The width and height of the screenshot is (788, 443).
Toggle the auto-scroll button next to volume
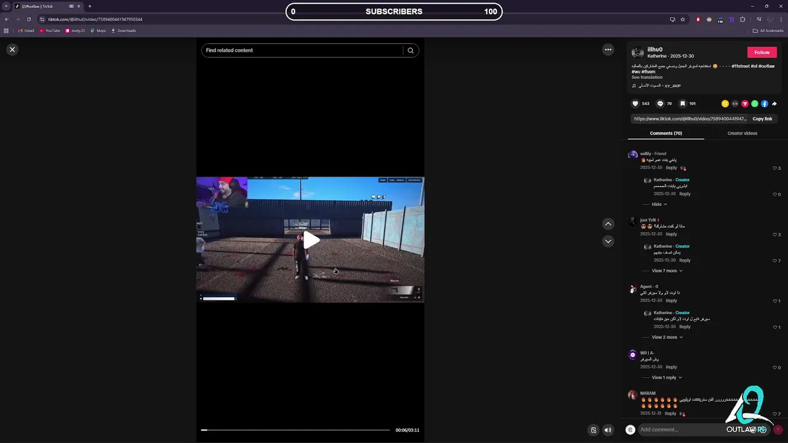pyautogui.click(x=593, y=430)
